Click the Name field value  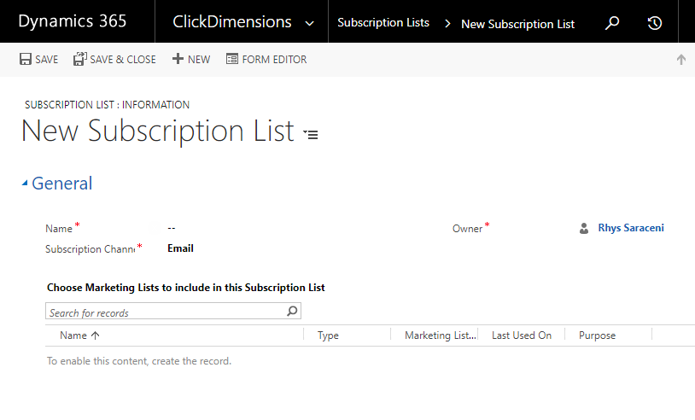172,228
